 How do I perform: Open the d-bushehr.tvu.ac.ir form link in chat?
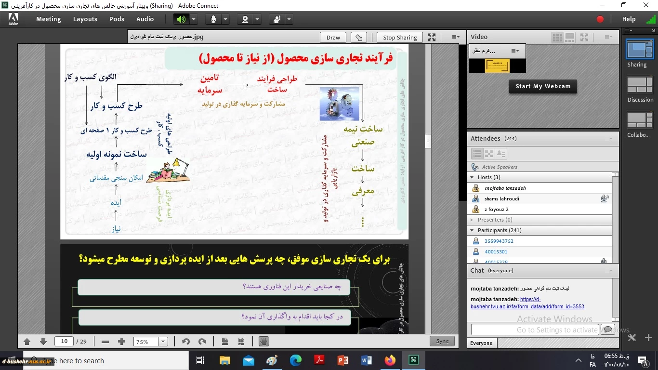point(527,303)
